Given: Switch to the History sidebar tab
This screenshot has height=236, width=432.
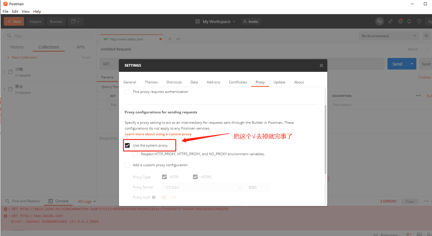Looking at the screenshot, I should [17, 47].
